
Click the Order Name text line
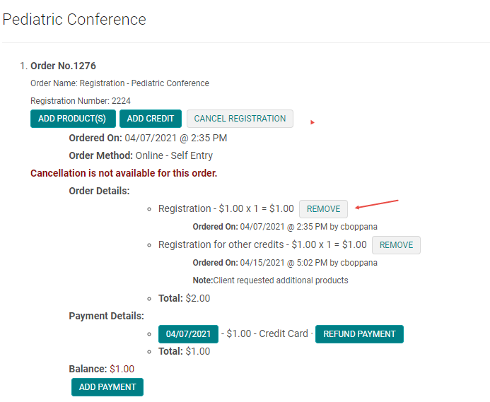(119, 83)
